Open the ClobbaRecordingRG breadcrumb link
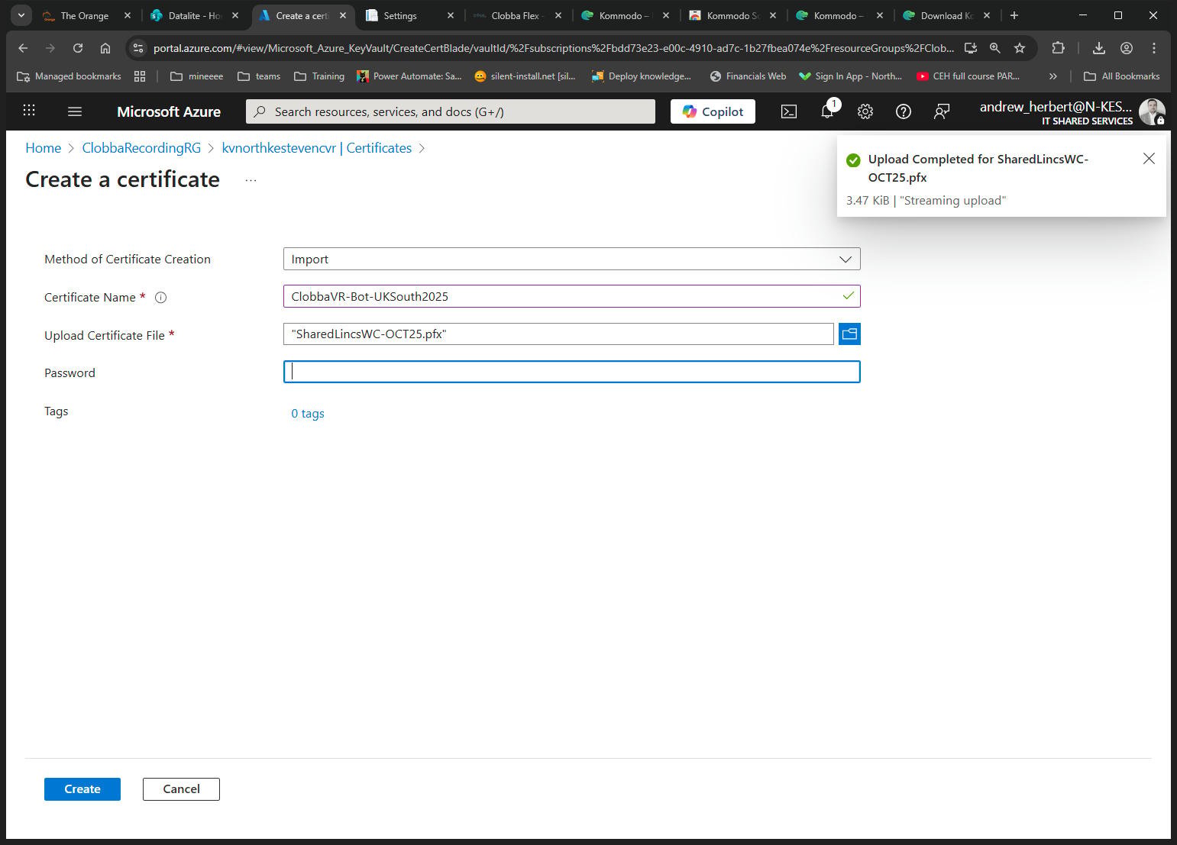 (141, 148)
